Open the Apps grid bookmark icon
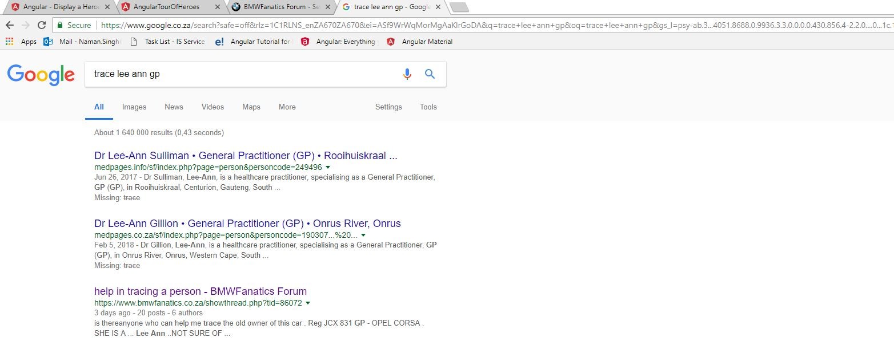894x341 pixels. [9, 42]
